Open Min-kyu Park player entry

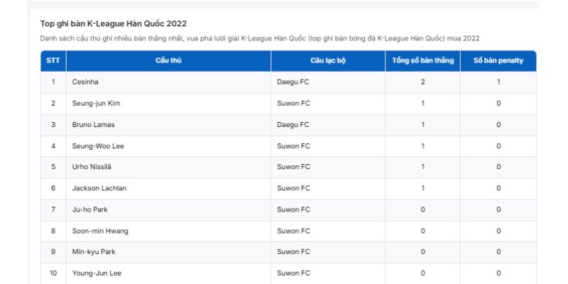click(x=93, y=252)
